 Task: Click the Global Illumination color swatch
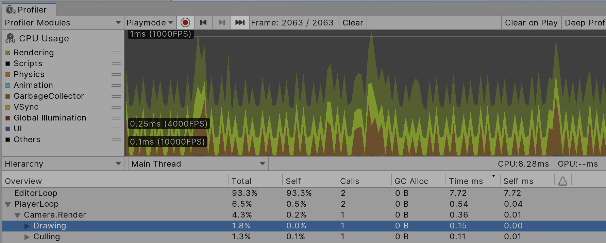point(8,118)
